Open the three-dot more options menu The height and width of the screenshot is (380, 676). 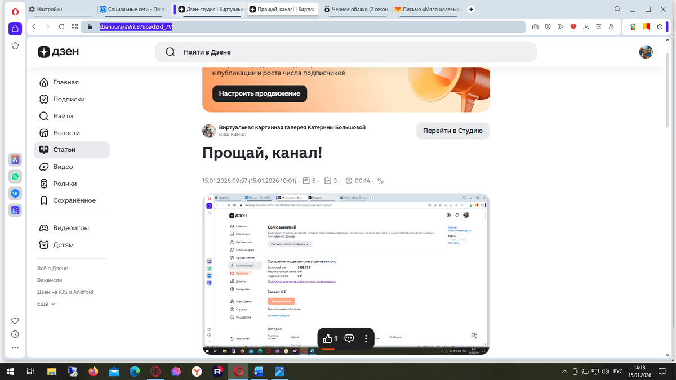click(366, 338)
